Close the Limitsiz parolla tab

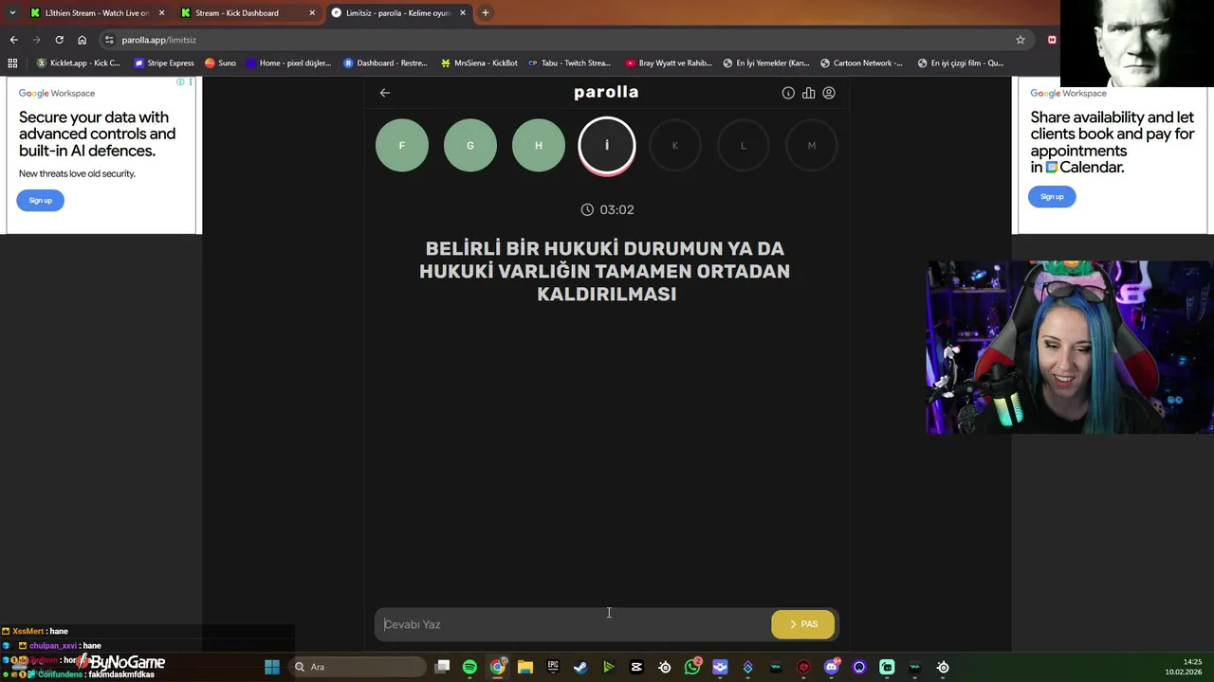pos(463,13)
